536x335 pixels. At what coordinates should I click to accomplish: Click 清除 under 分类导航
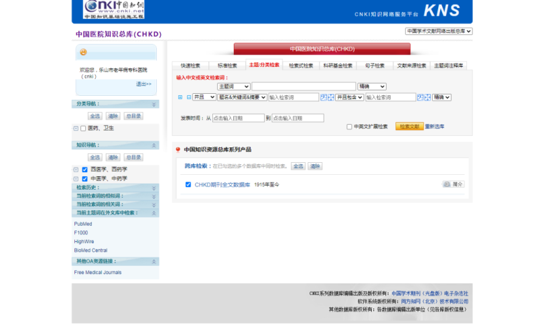coord(113,116)
